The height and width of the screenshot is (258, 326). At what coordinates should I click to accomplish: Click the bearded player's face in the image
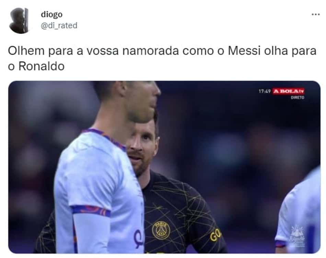pyautogui.click(x=143, y=148)
